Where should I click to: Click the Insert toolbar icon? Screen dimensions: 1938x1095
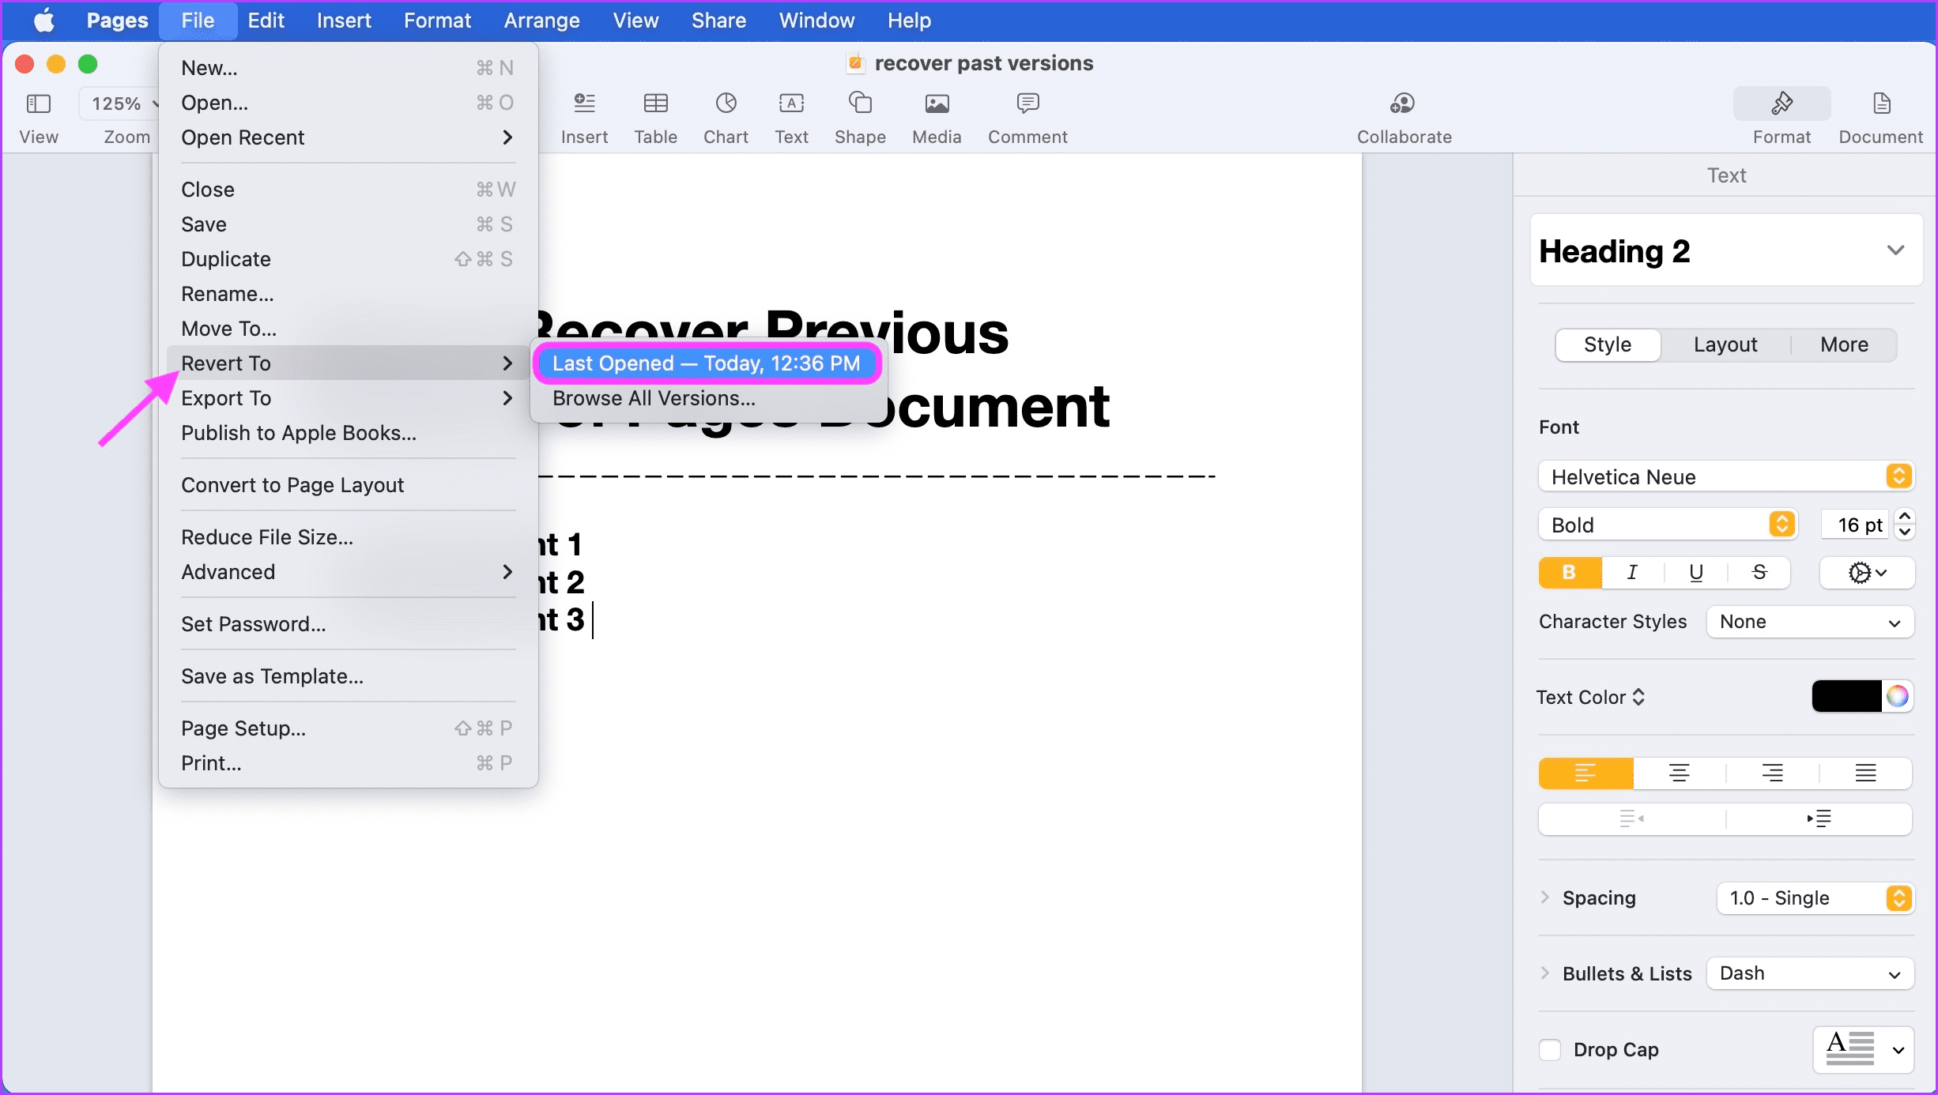pos(584,103)
